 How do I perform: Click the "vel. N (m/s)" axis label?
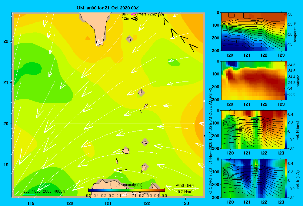click(298, 131)
